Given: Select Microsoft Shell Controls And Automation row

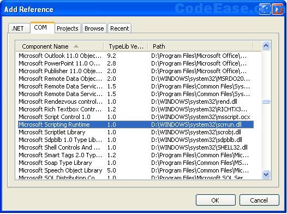Looking at the screenshot, I should click(136, 147).
